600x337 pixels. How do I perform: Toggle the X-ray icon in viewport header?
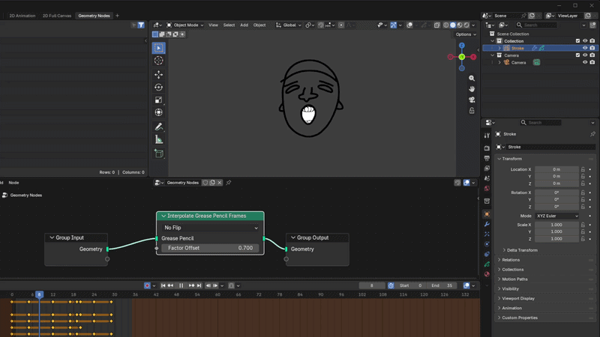click(437, 25)
